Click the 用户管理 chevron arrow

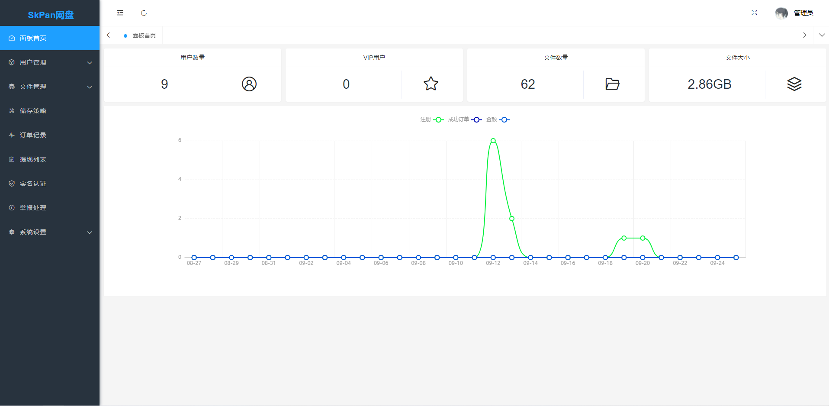pos(90,63)
